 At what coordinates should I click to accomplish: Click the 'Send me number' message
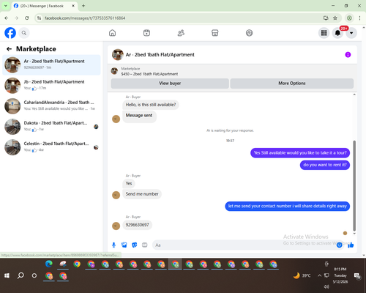[x=142, y=194]
